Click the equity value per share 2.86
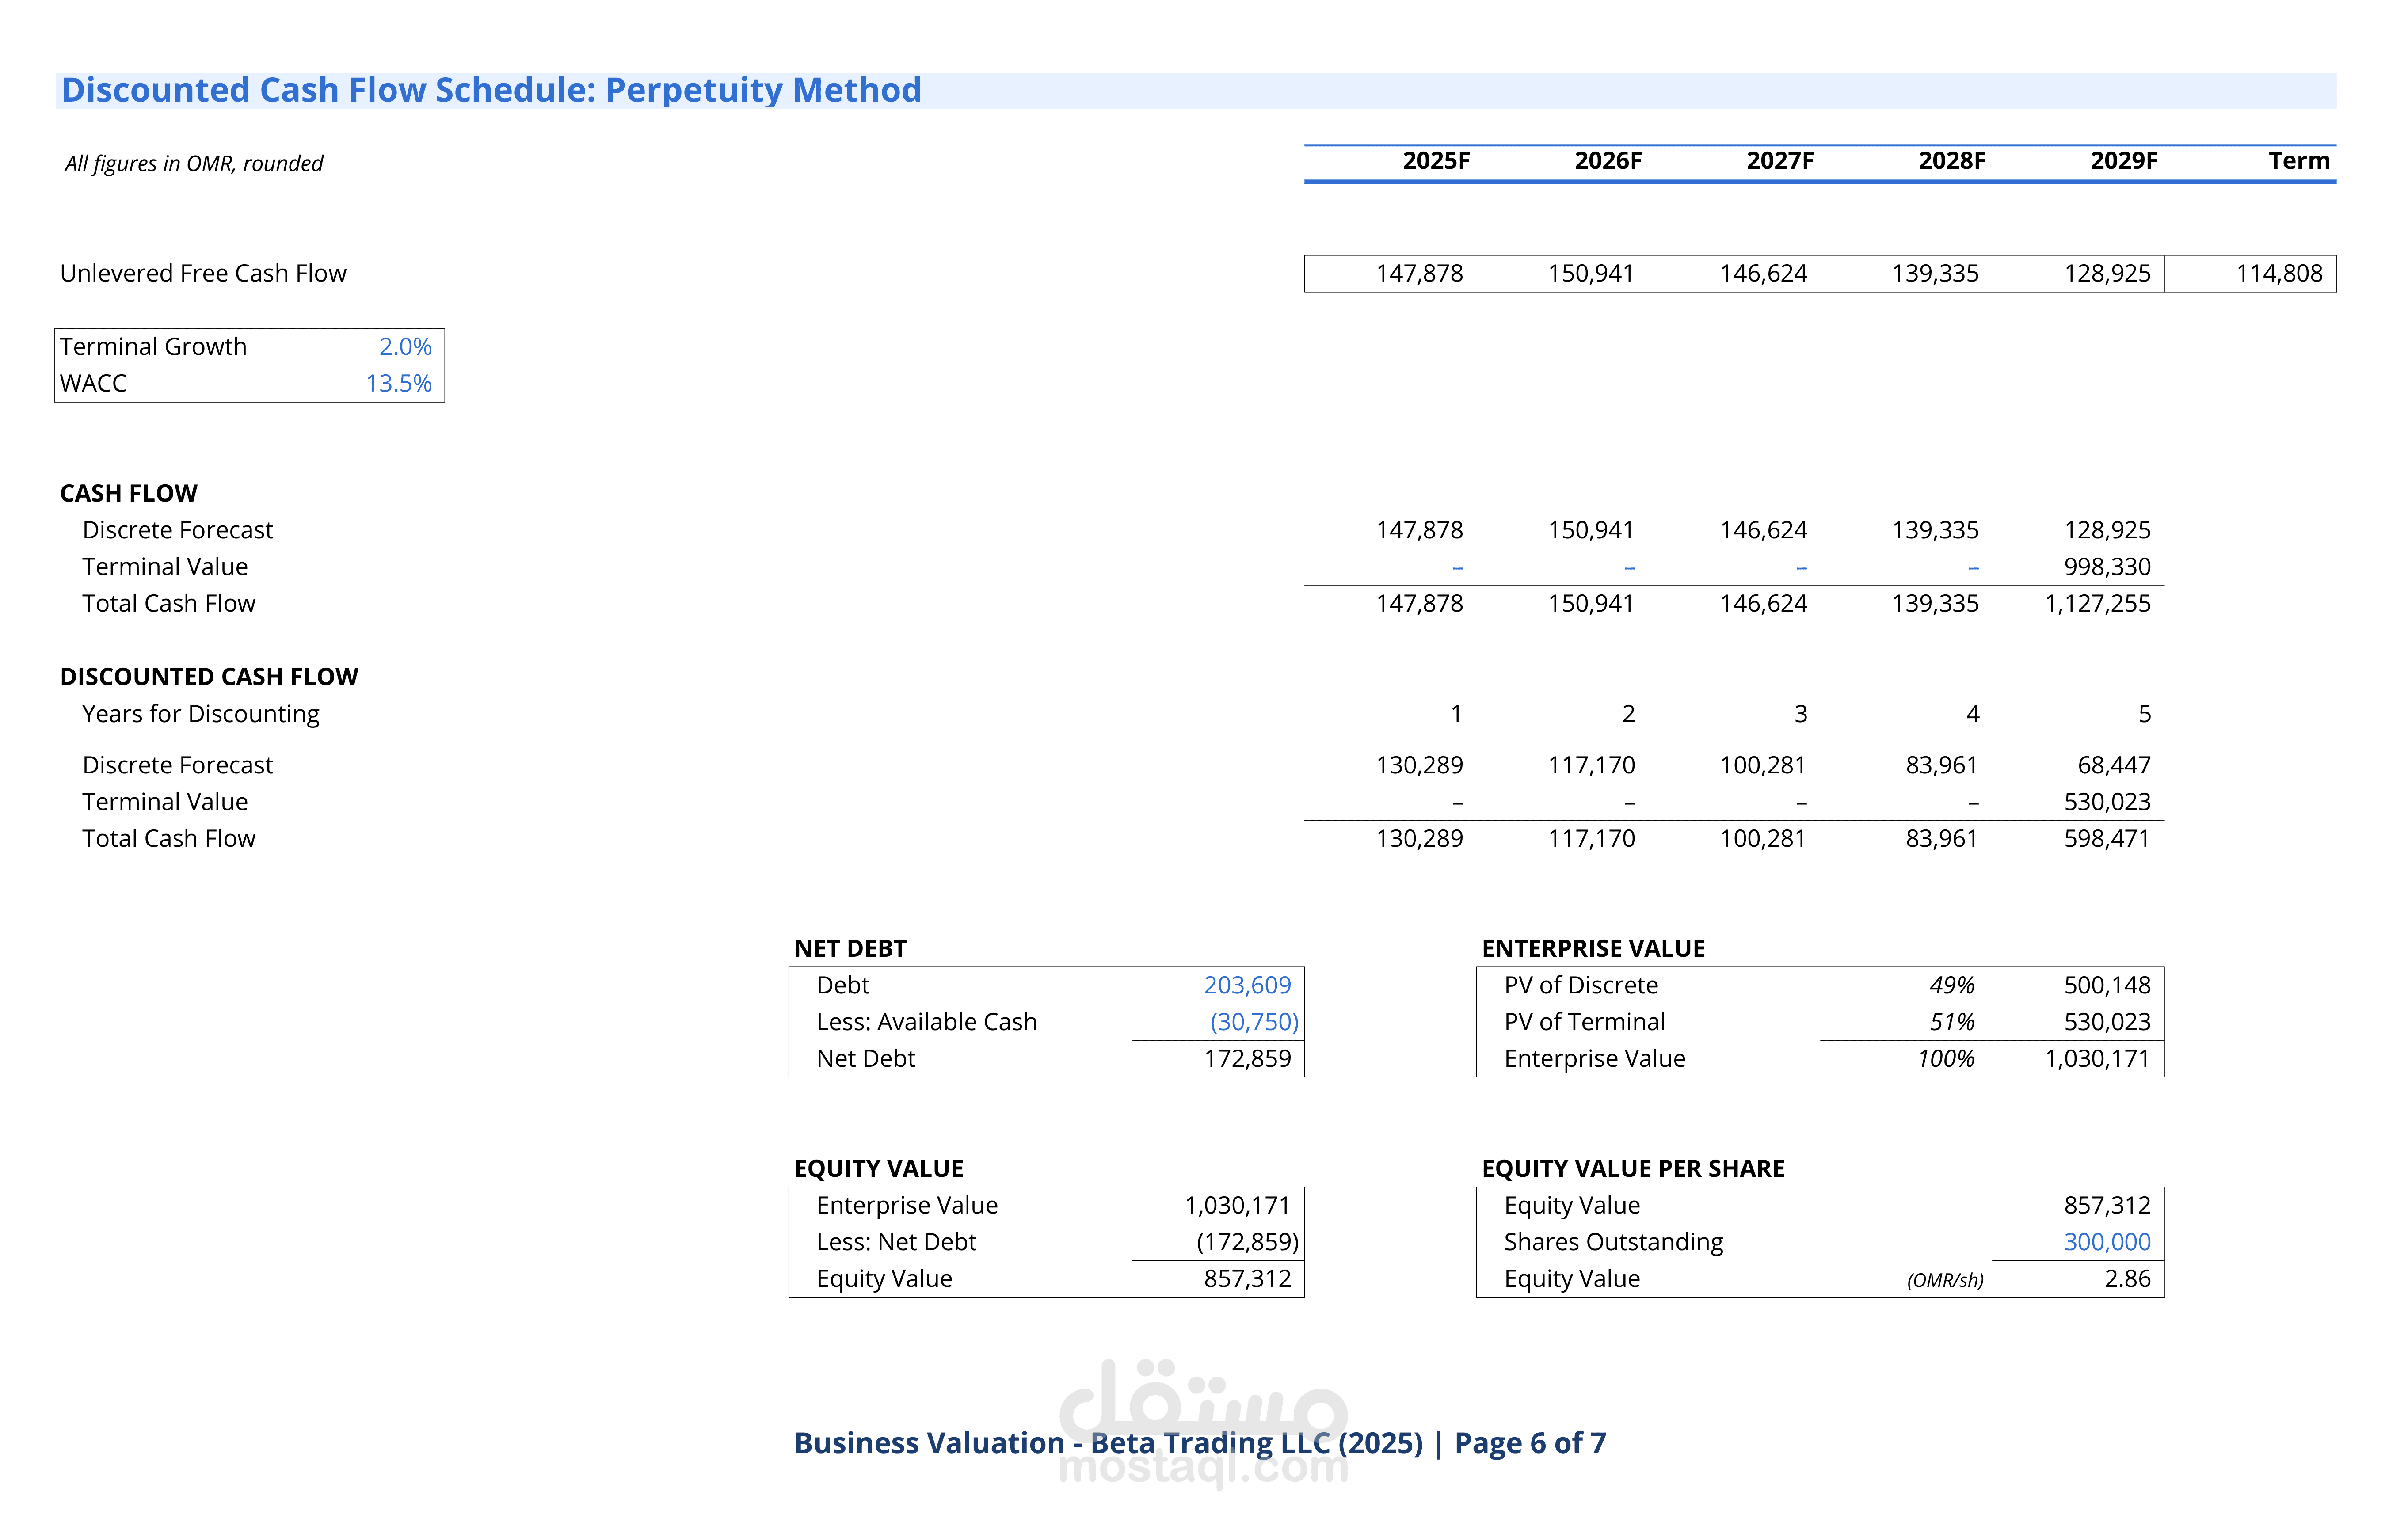The height and width of the screenshot is (1522, 2408). point(2126,1279)
